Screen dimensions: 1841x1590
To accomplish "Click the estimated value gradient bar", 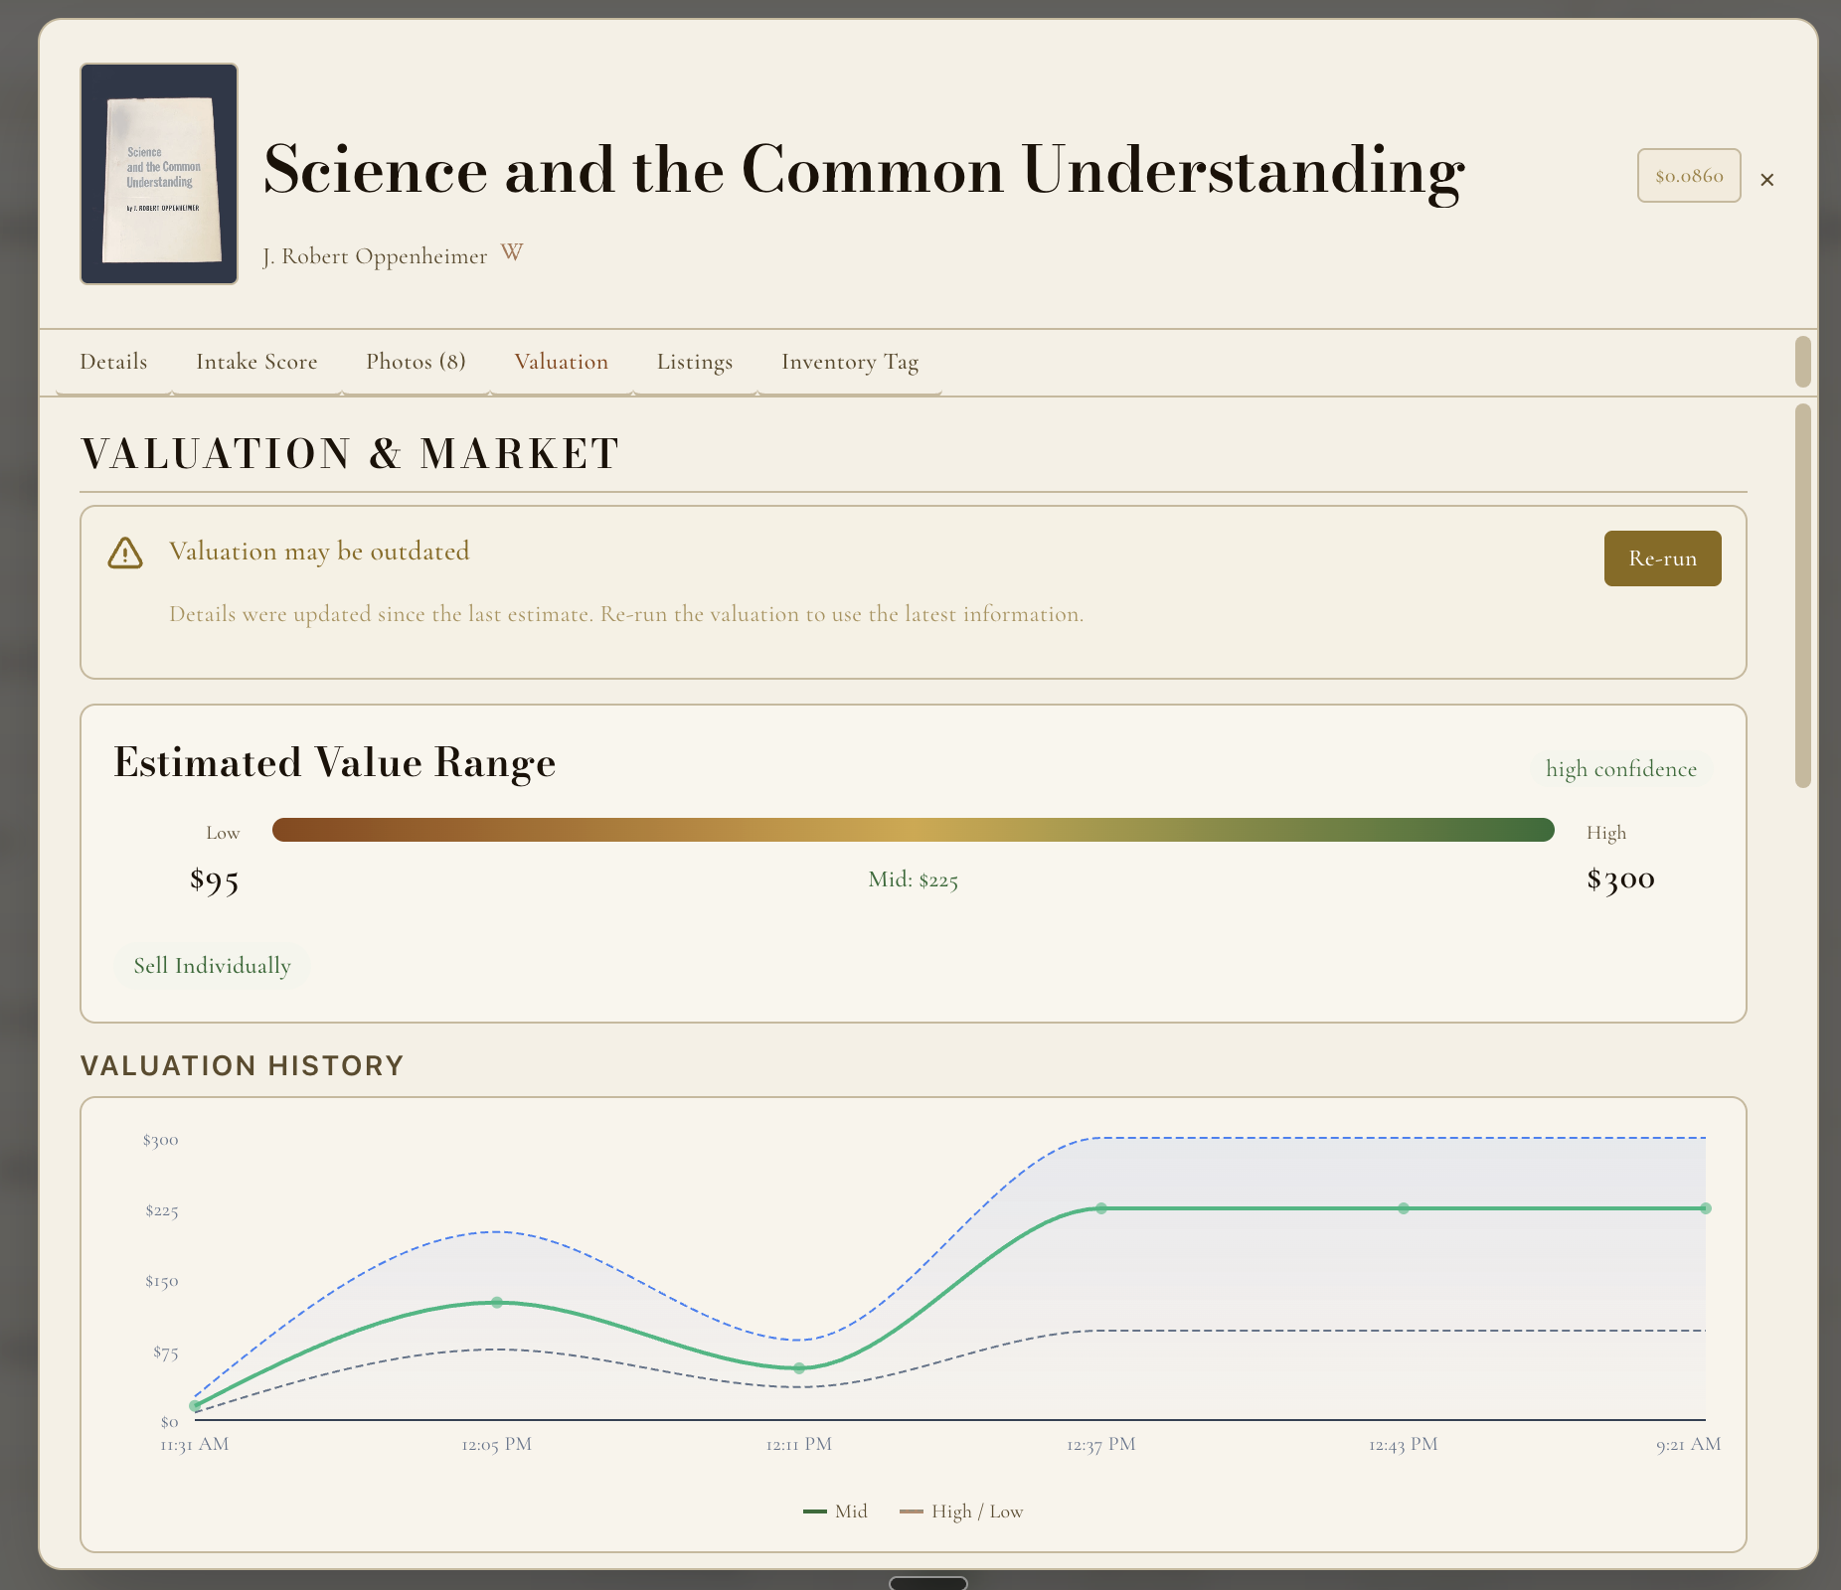I will pos(913,830).
